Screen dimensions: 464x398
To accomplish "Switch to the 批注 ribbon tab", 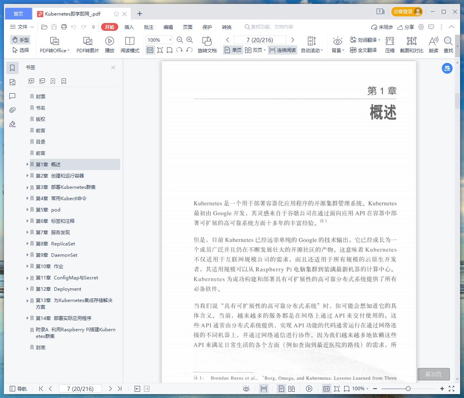I will (x=149, y=27).
